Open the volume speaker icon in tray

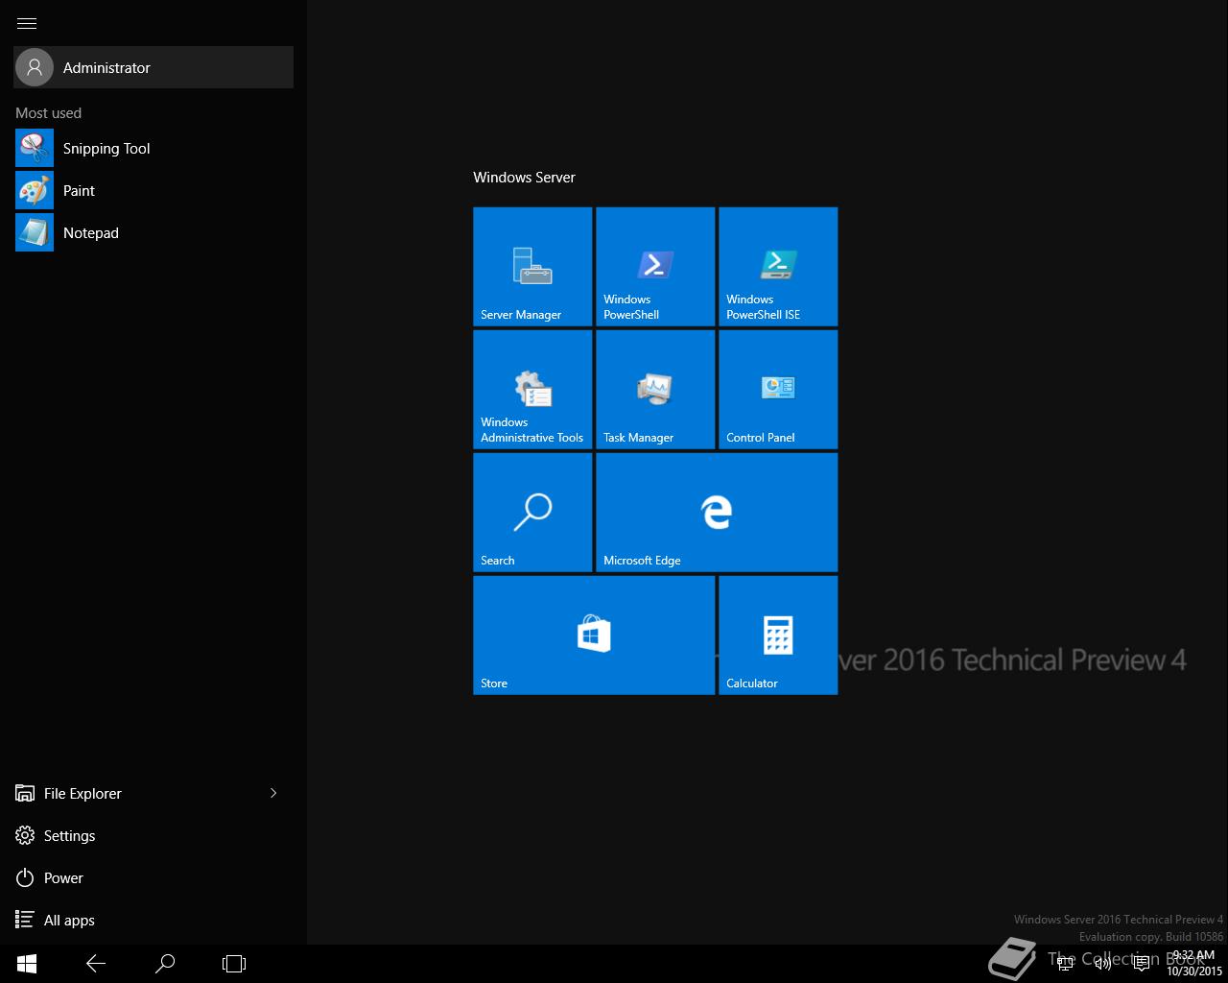pyautogui.click(x=1102, y=964)
